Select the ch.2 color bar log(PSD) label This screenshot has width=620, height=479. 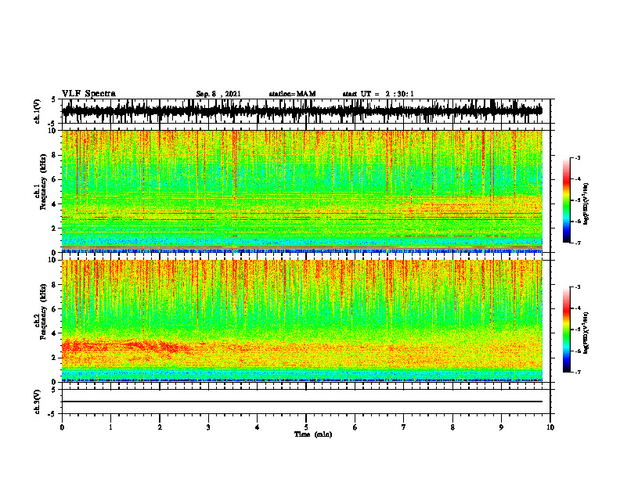(586, 333)
